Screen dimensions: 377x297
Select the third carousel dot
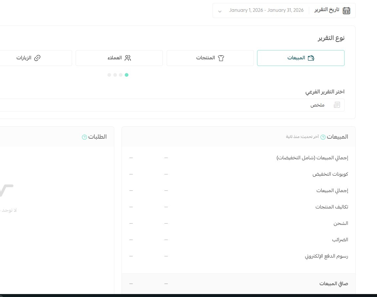tap(121, 75)
